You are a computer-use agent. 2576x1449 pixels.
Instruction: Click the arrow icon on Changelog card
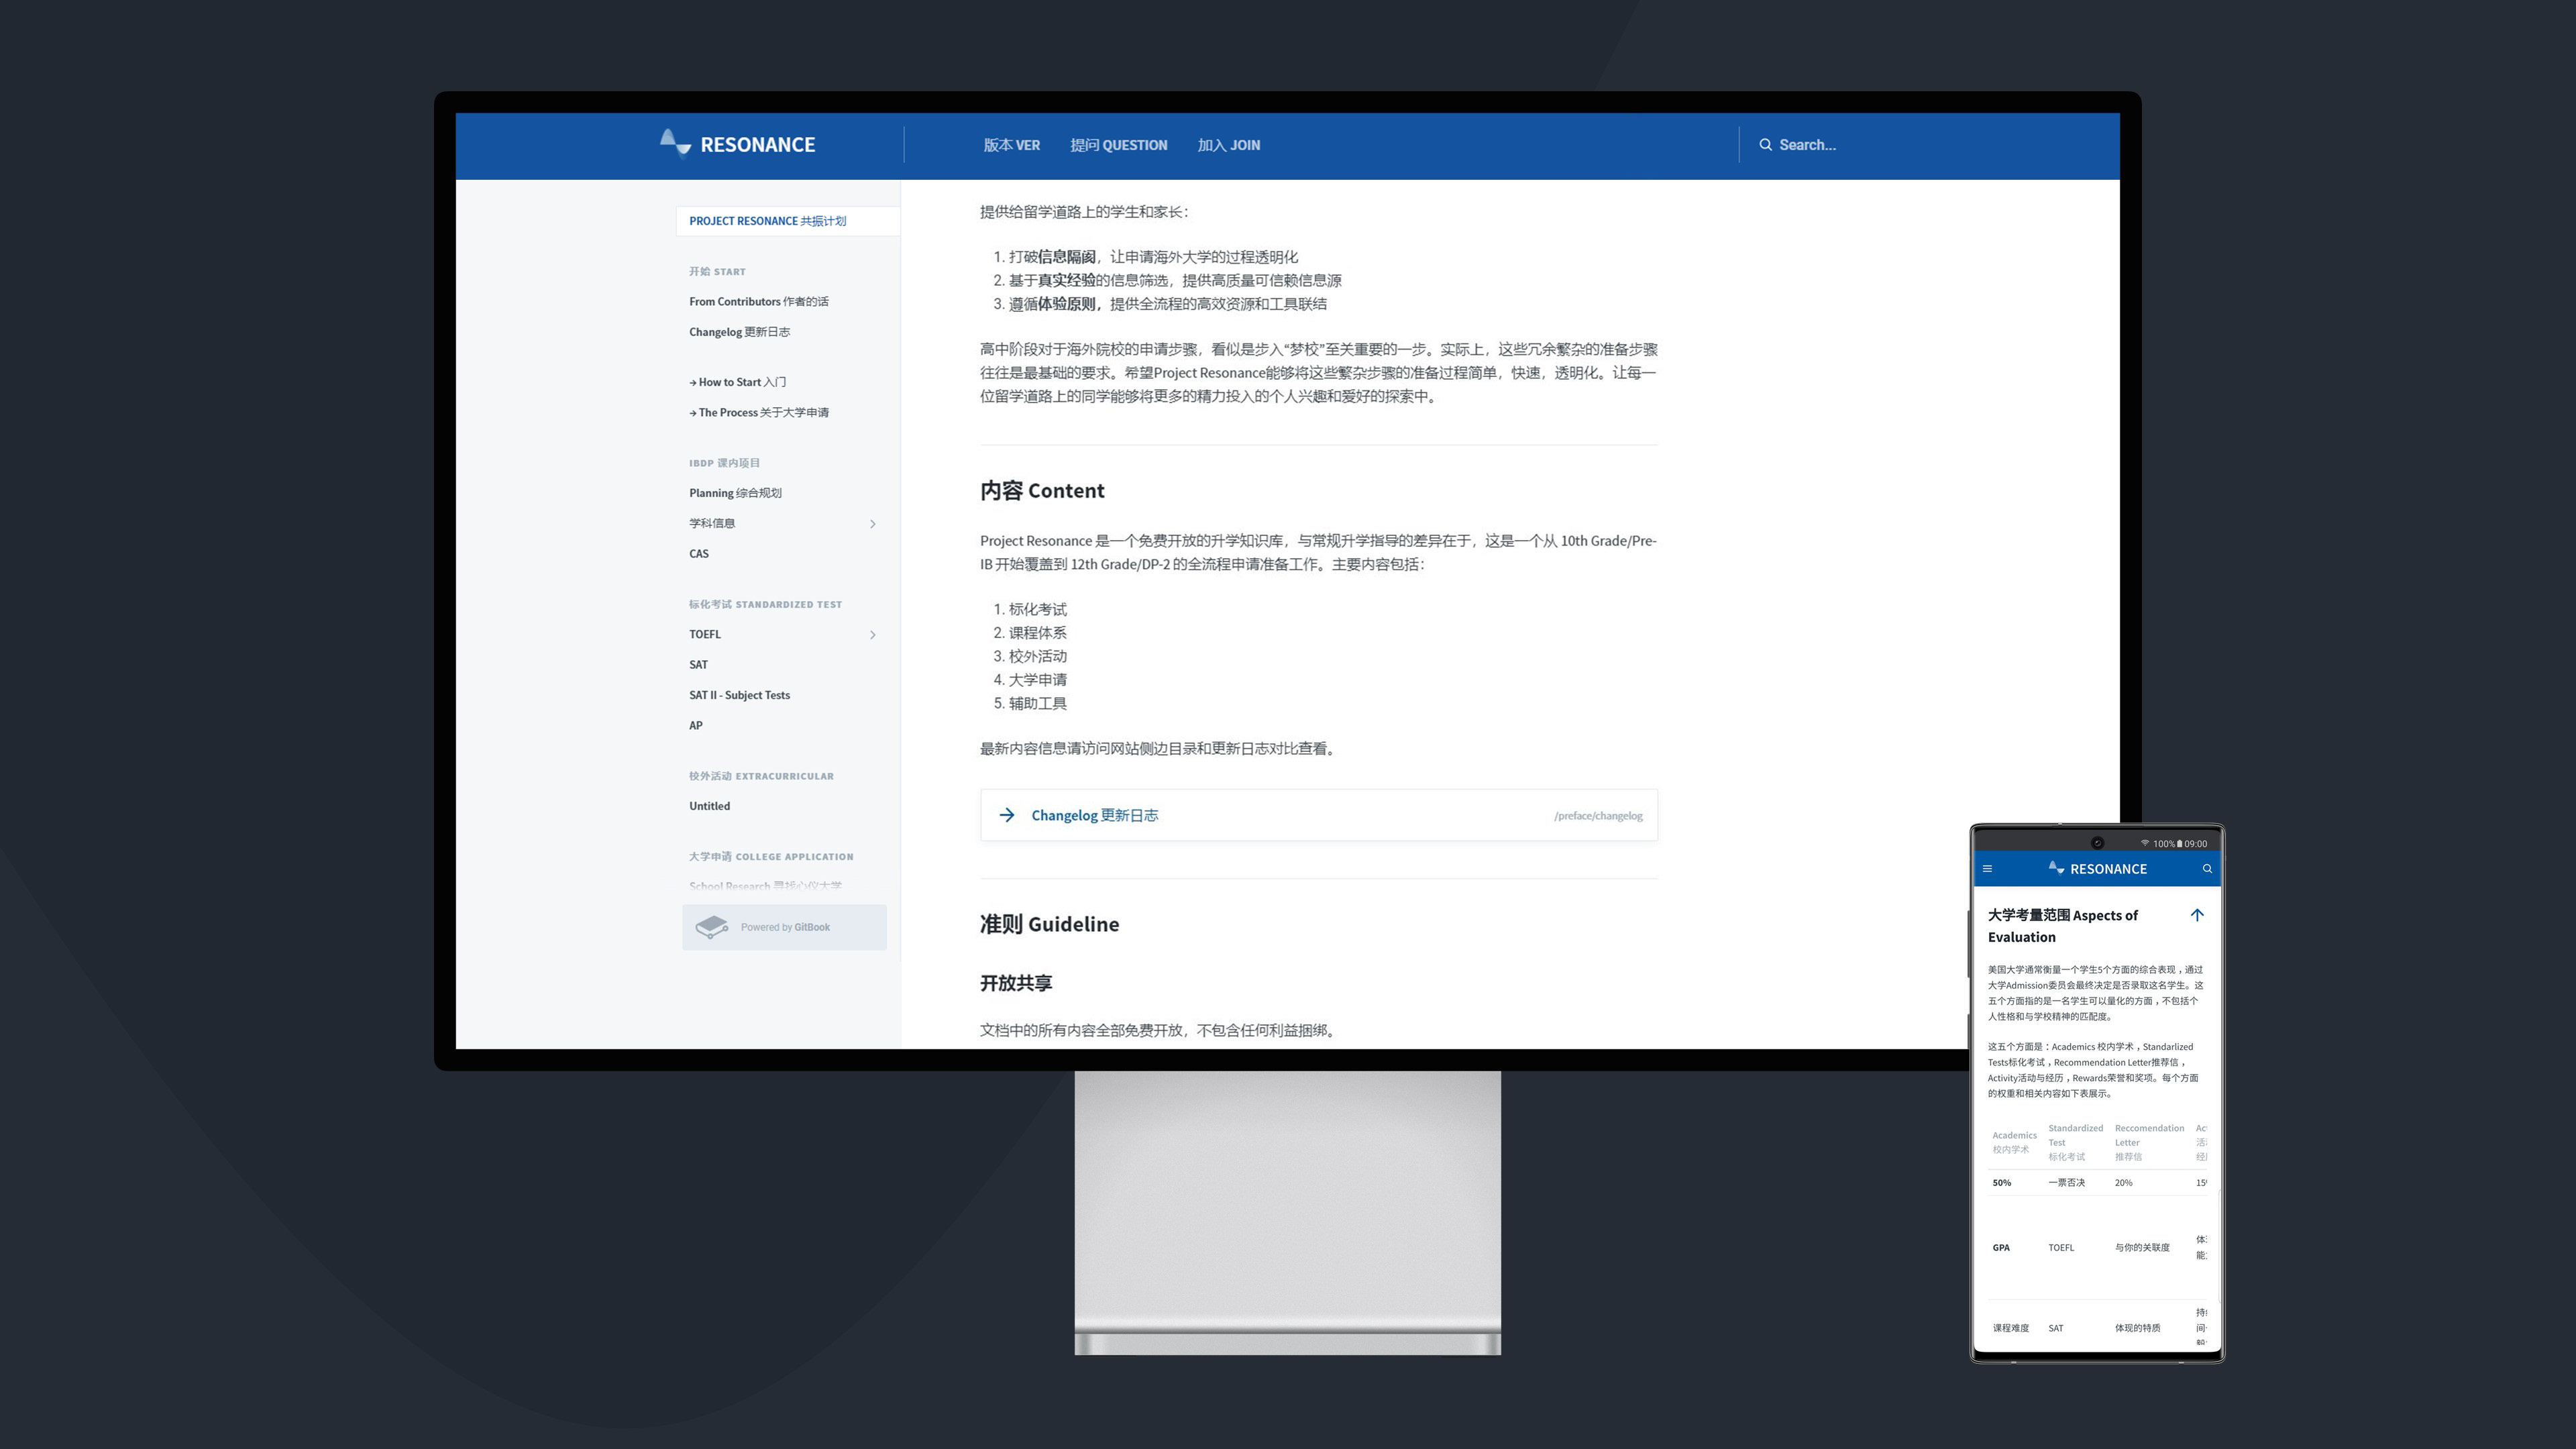(1007, 815)
